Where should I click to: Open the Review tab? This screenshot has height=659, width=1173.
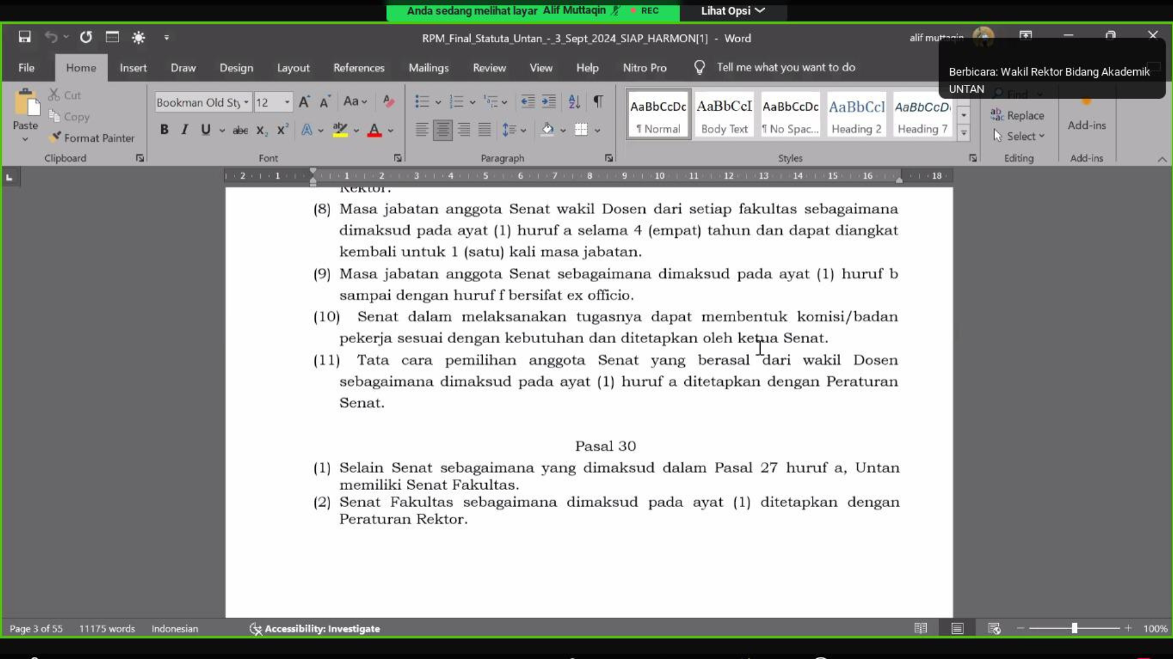pos(489,68)
